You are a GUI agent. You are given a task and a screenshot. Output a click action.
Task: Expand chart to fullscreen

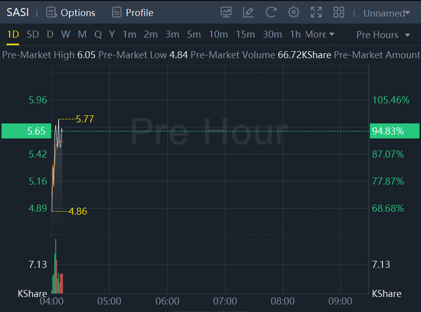coord(316,13)
